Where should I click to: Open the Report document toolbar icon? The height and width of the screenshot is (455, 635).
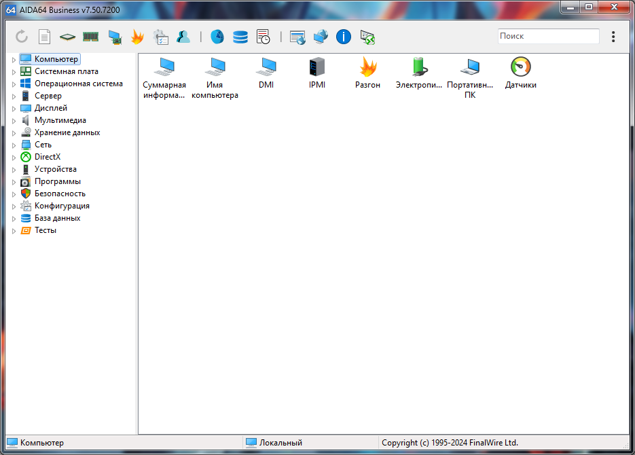coord(45,37)
